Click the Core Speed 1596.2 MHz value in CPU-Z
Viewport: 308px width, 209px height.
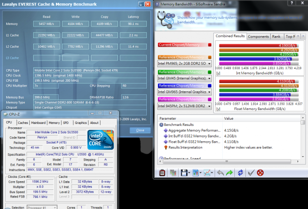tap(40, 182)
